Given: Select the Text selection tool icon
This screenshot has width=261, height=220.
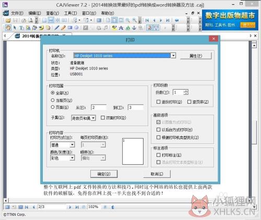Looking at the screenshot, I should click(21, 28).
